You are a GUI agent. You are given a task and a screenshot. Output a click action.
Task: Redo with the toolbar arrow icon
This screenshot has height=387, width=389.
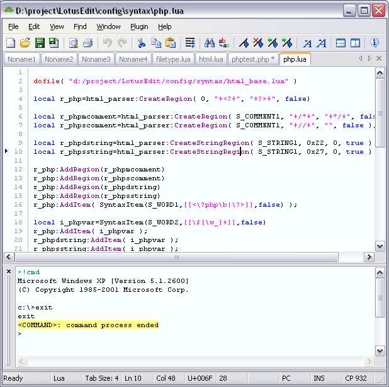pyautogui.click(x=122, y=43)
